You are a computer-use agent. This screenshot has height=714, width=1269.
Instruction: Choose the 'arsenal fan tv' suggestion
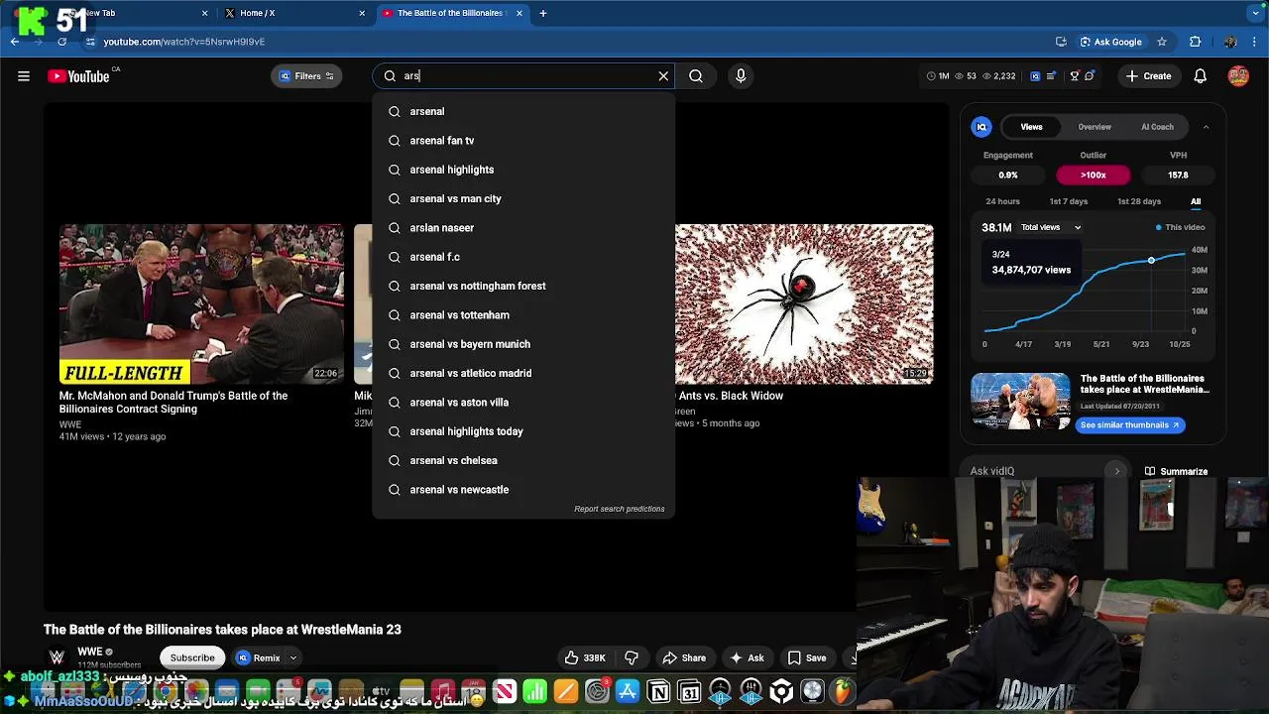point(523,141)
